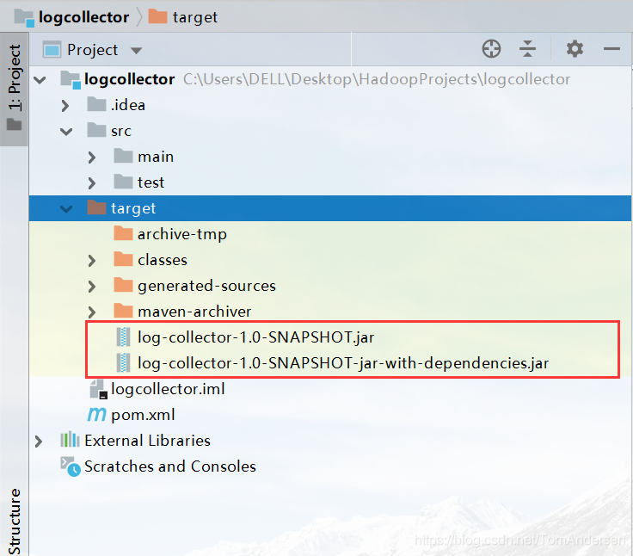
Task: Click the breadcrumb logcollector module icon
Action: [x=24, y=17]
